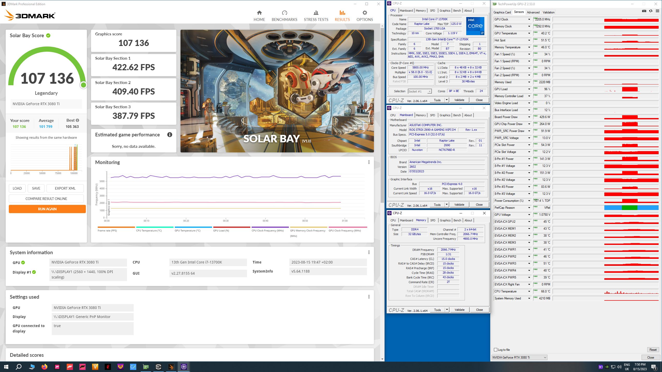Open the Monitoring panel three-dot menu
This screenshot has height=372, width=662.
point(369,162)
